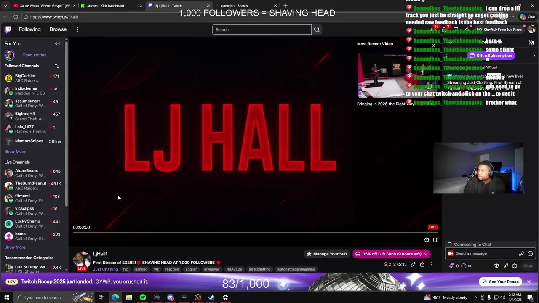Reload the page in browser
Screen dimensions: 539x303
pyautogui.click(x=16, y=17)
